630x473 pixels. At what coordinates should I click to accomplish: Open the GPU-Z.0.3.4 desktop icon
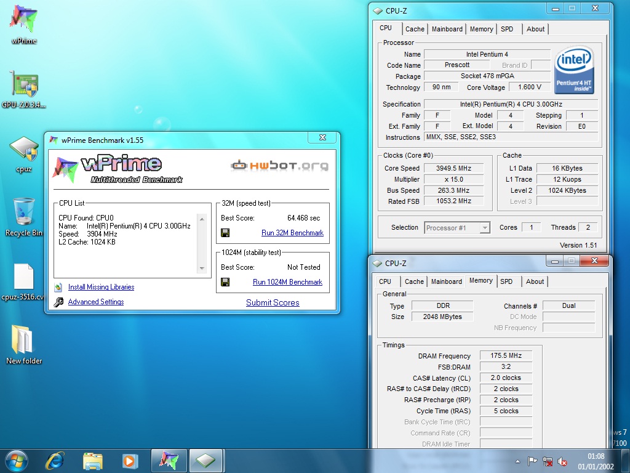(24, 89)
